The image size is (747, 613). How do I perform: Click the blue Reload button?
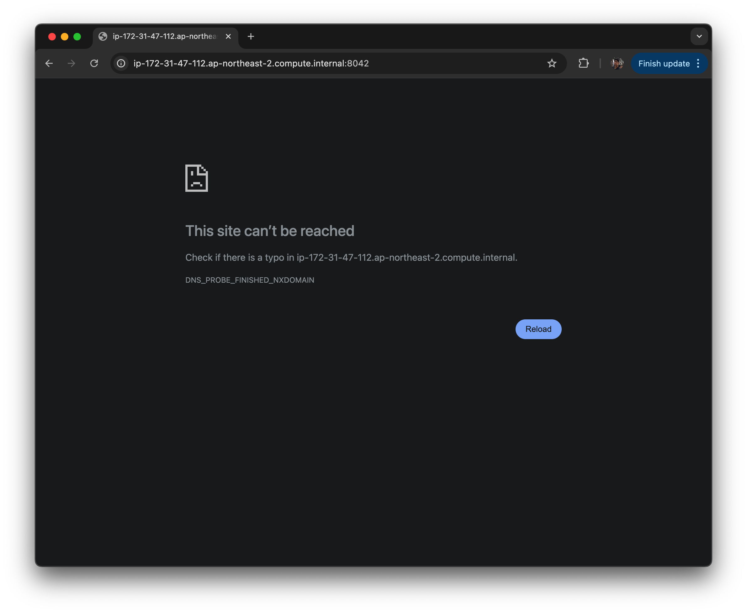click(538, 329)
